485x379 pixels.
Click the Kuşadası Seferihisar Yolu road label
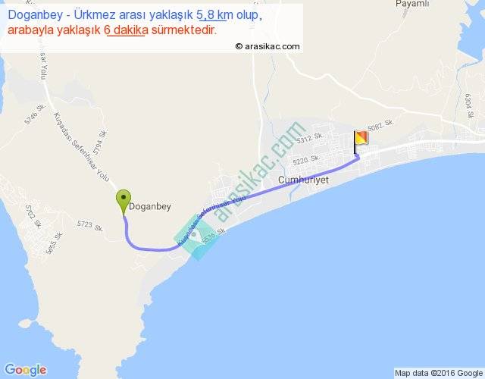point(81,147)
